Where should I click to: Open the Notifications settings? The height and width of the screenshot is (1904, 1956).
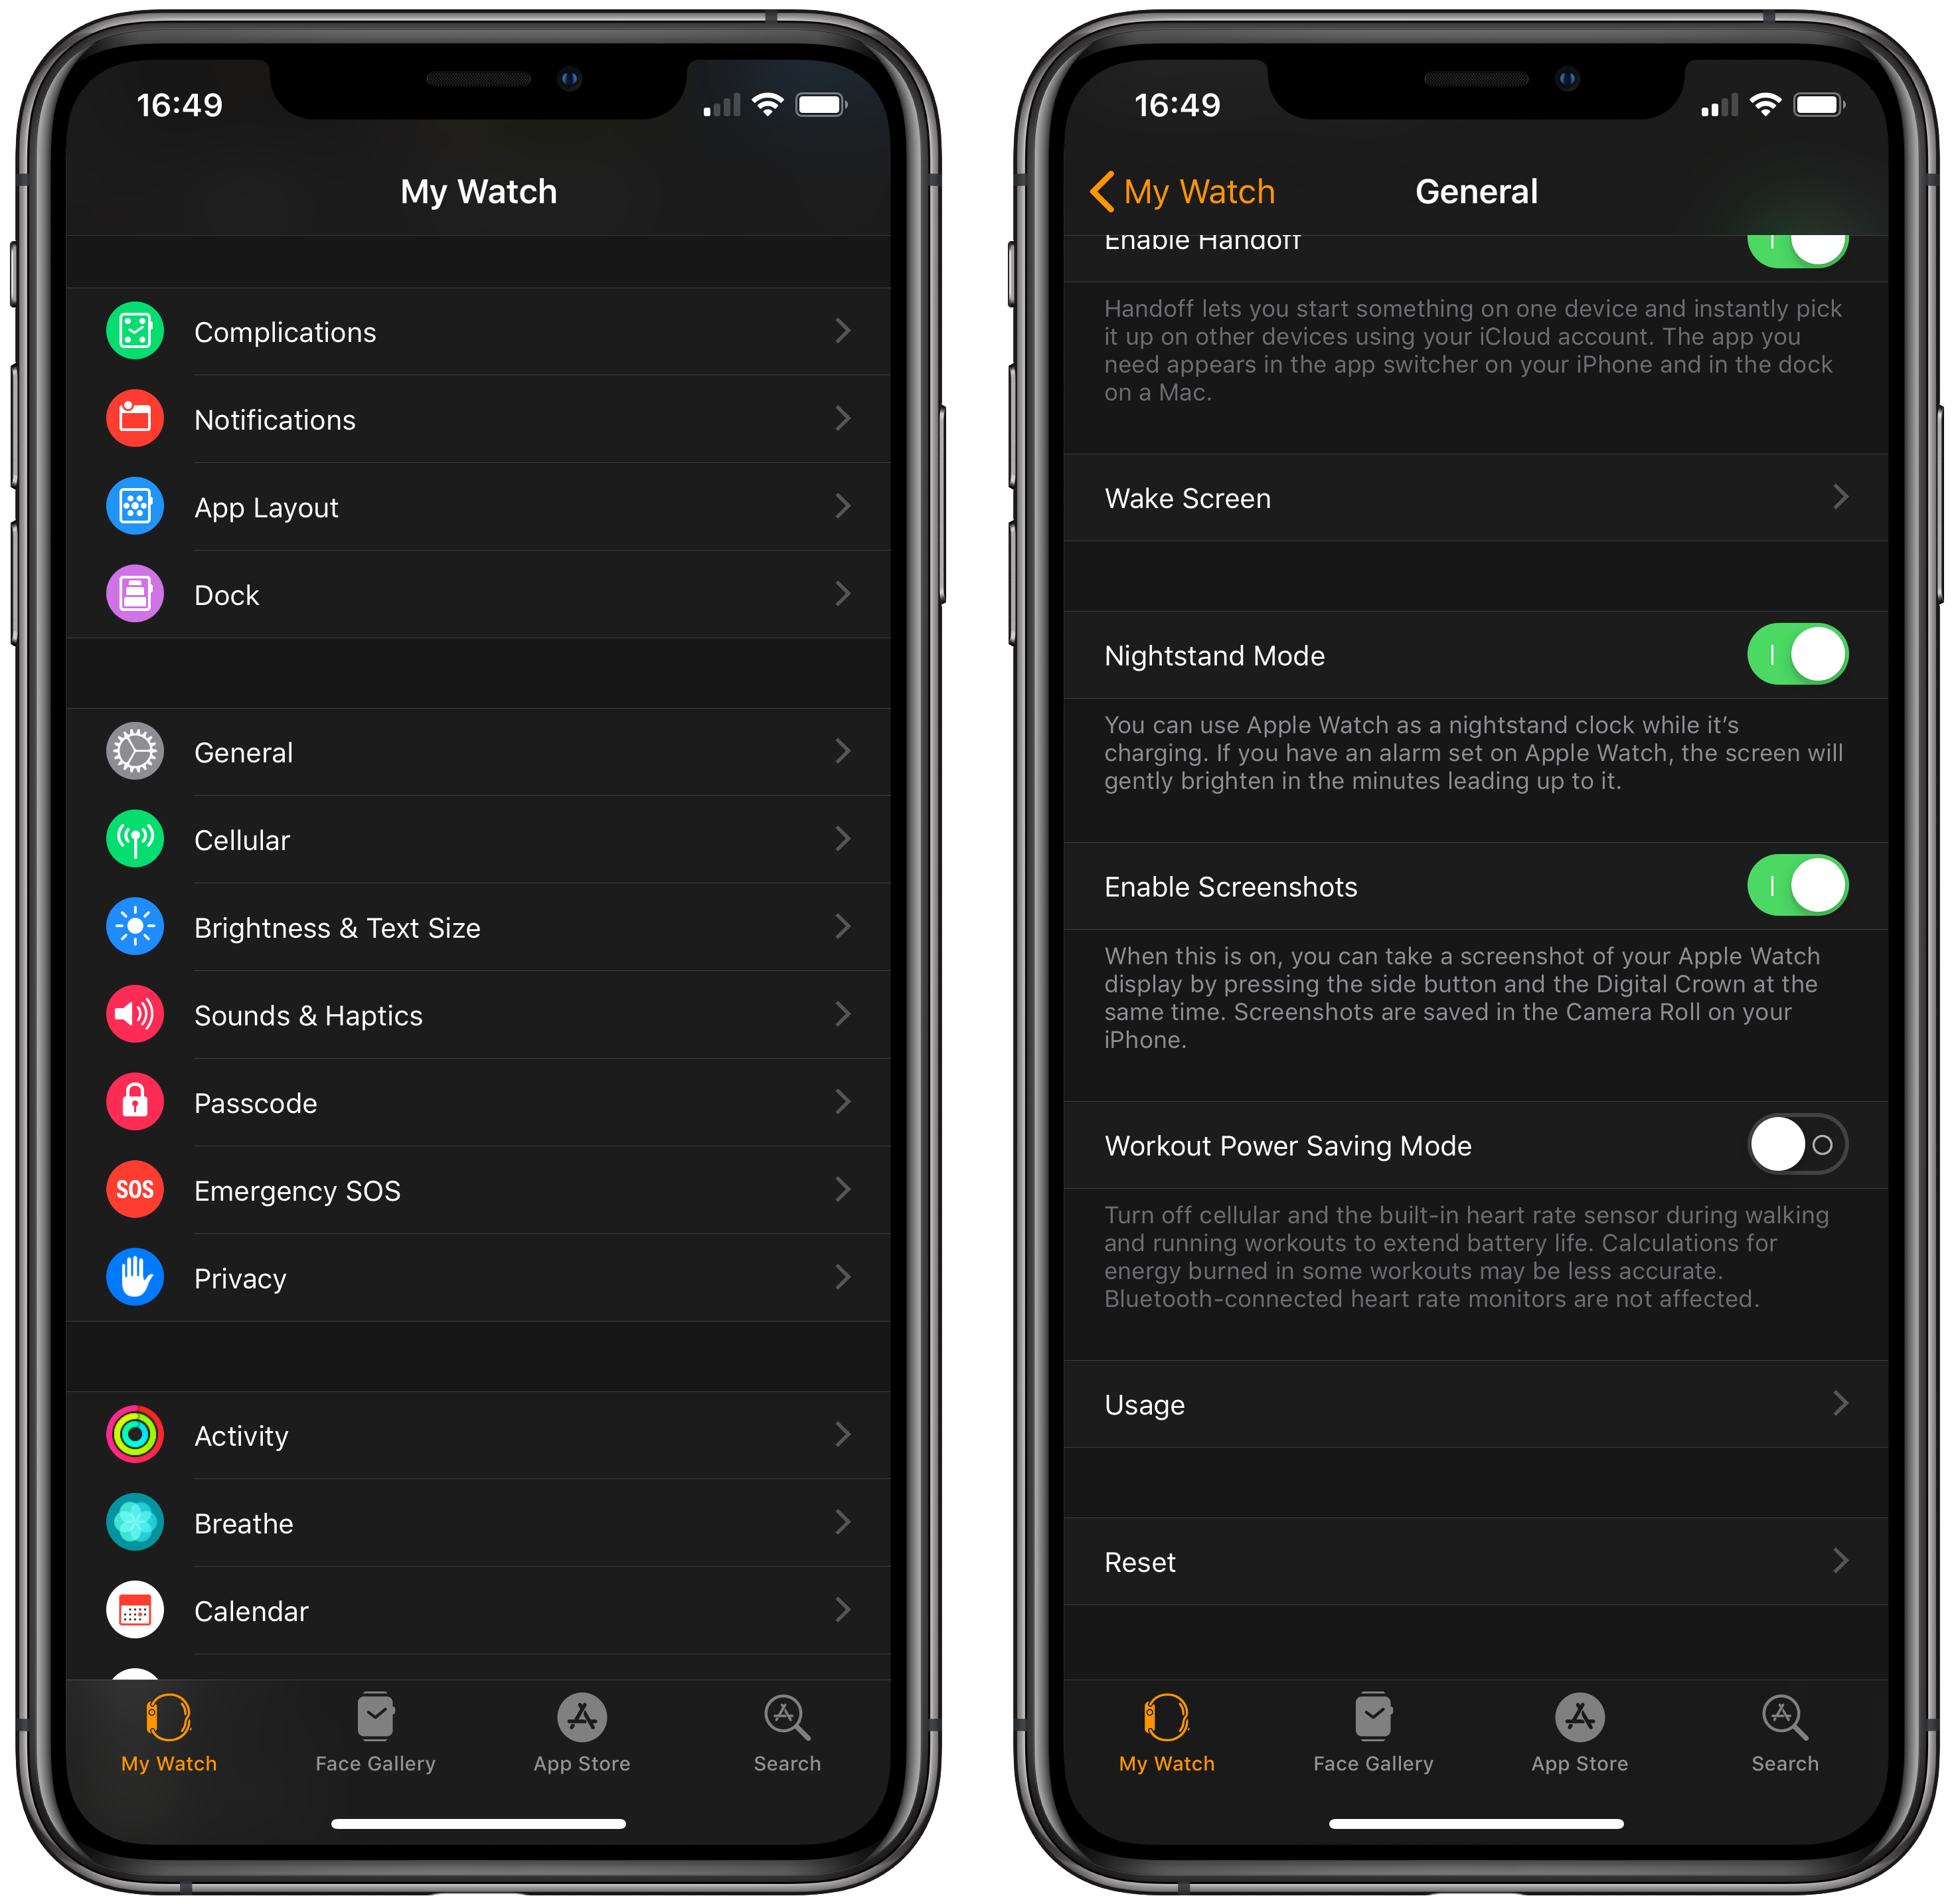[489, 419]
